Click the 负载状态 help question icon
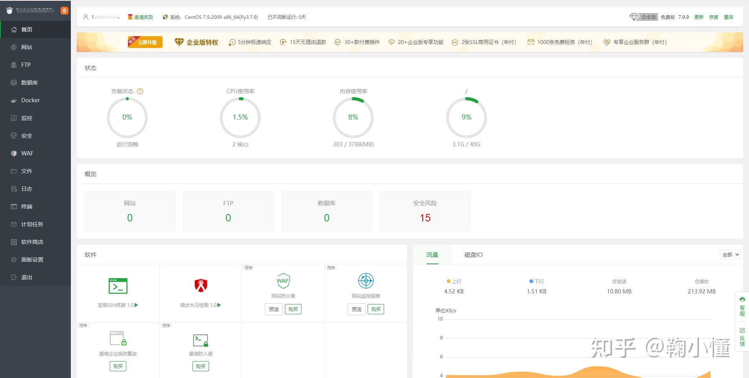The height and width of the screenshot is (378, 749). 140,91
